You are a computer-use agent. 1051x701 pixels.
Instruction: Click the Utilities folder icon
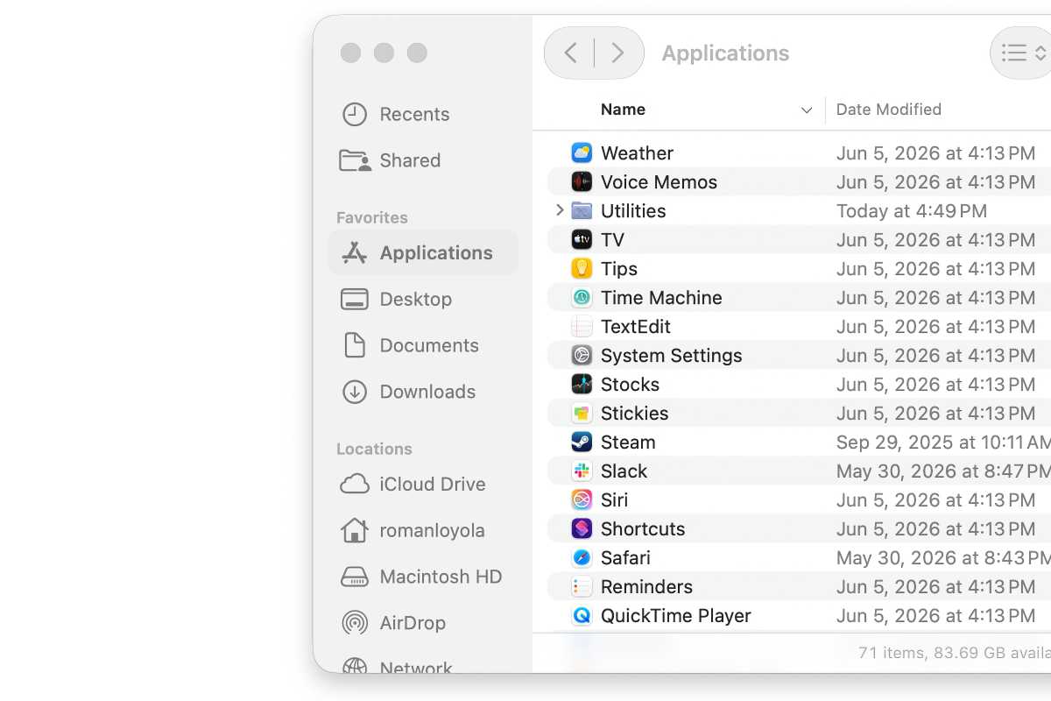(582, 211)
